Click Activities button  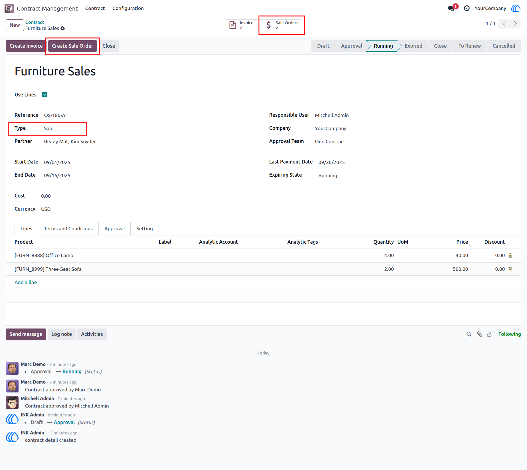pyautogui.click(x=92, y=334)
